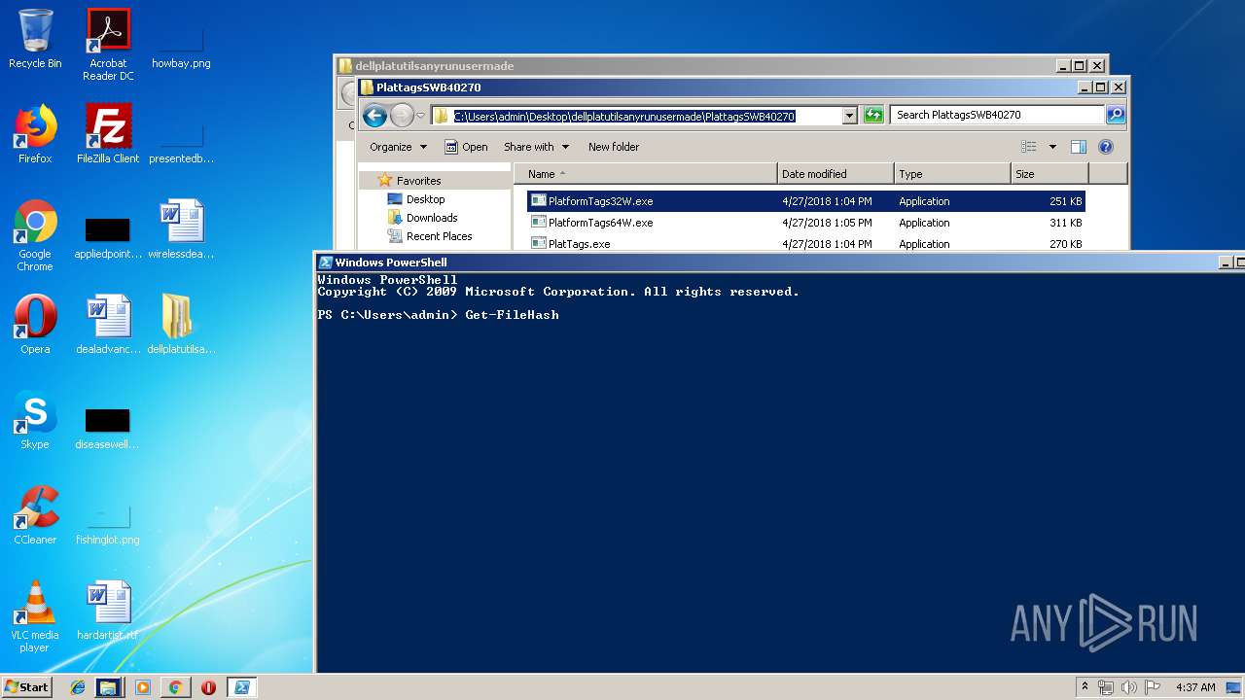
Task: Sort by Size column header
Action: 1049,174
